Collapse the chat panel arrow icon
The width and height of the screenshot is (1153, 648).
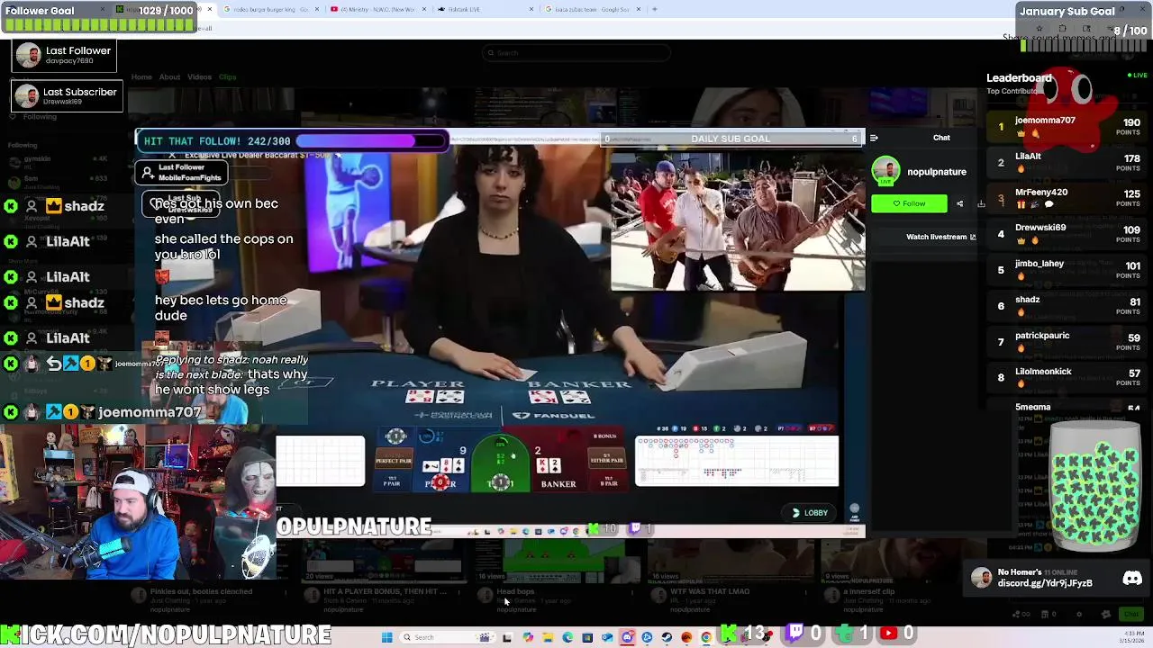874,138
